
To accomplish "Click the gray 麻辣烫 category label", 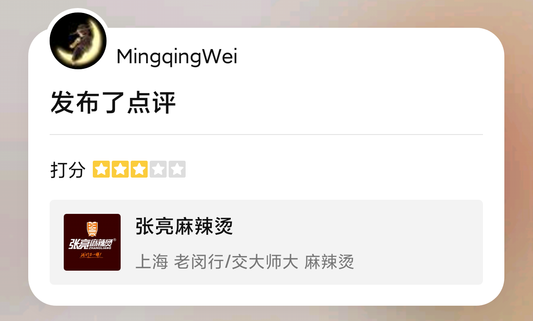I will click(329, 262).
